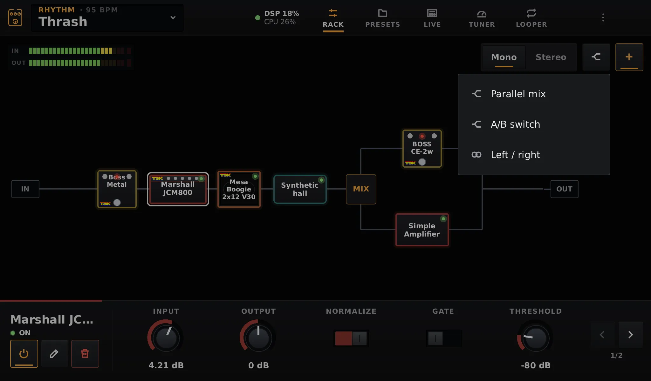Click the output level meter
This screenshot has height=381, width=651.
[80, 63]
